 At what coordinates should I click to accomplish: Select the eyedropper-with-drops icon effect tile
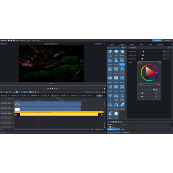[x=116, y=105]
